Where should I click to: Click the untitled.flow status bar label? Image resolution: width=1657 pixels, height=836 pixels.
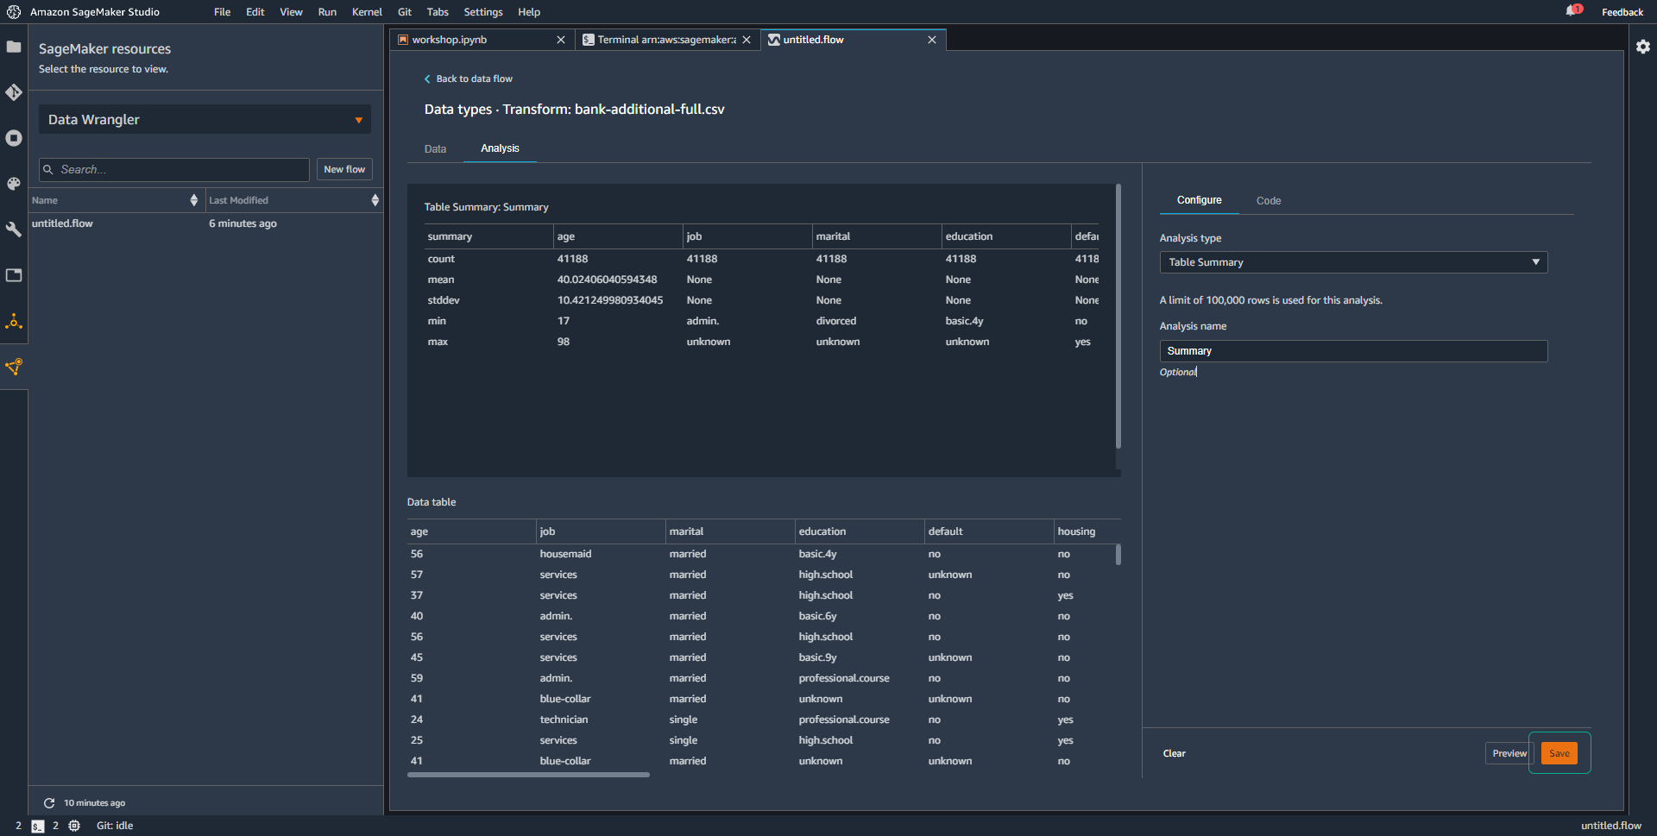(1610, 826)
